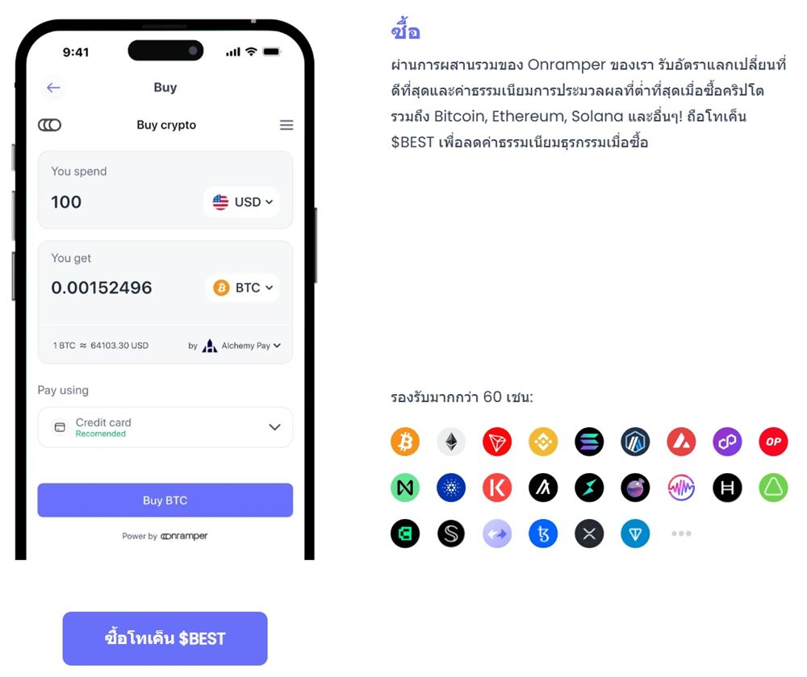Open the USD currency dropdown

tap(242, 202)
